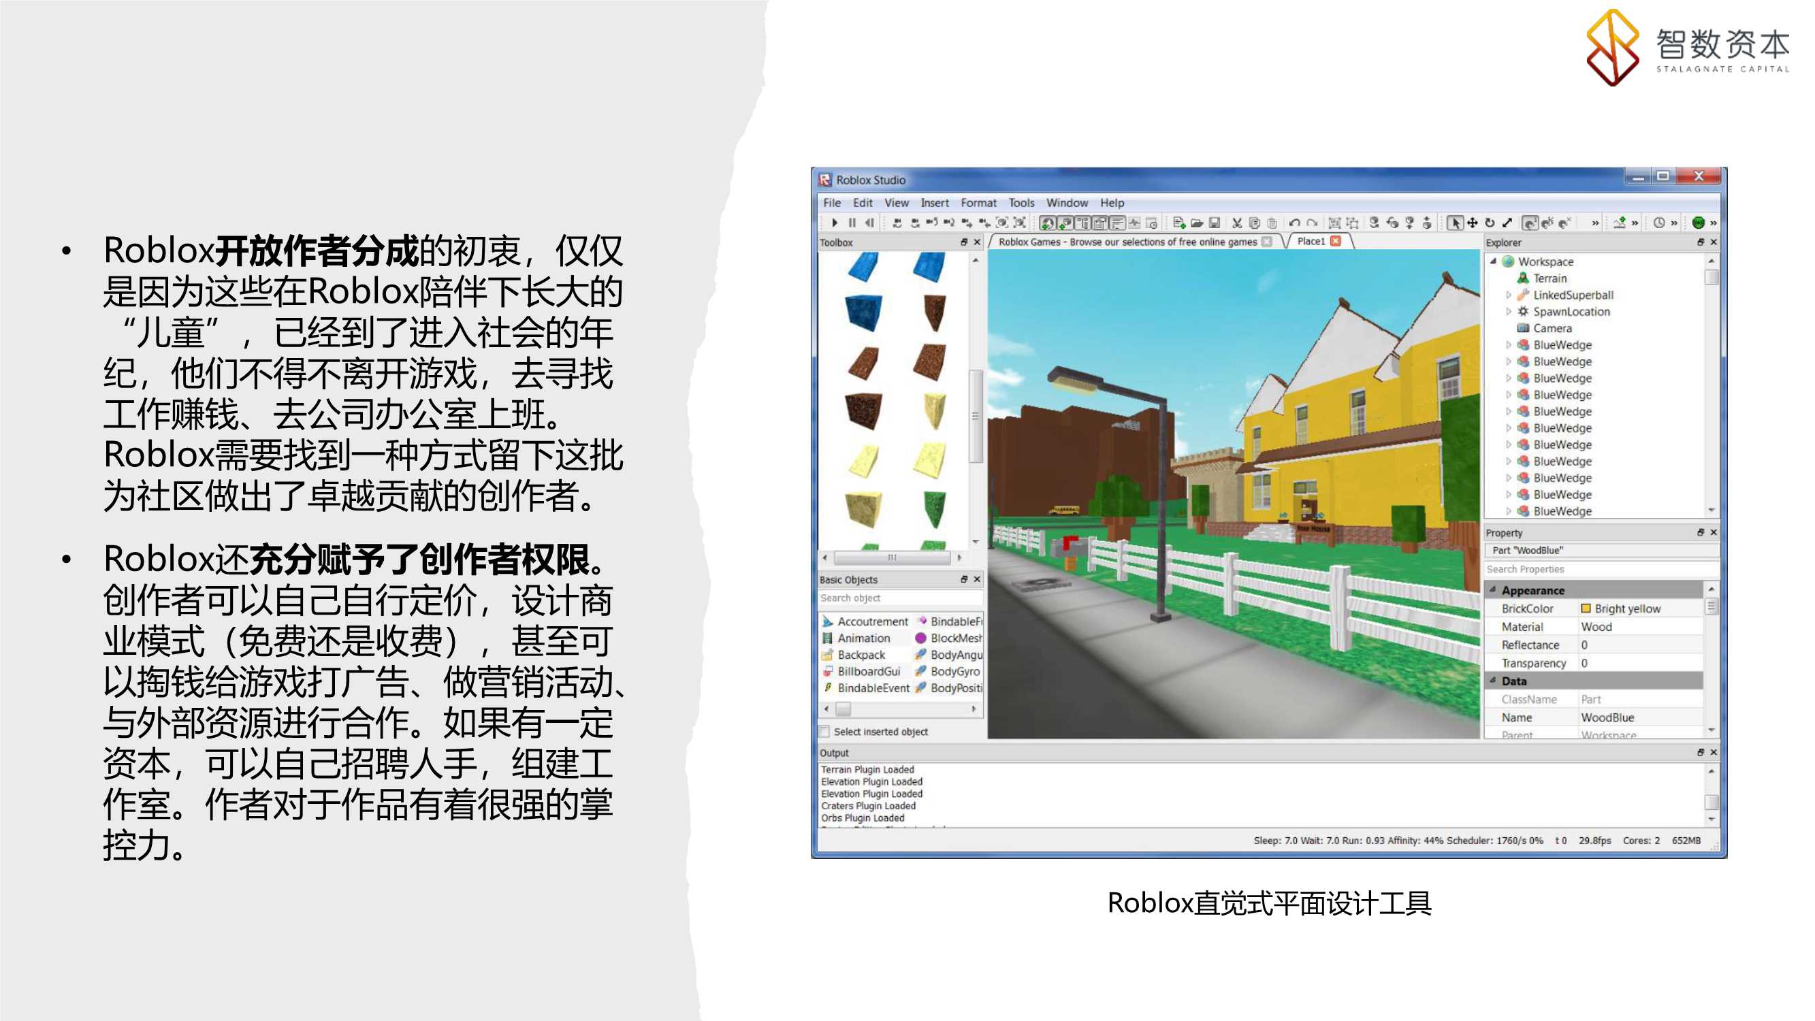Expand overflow chevron after the terrain icon
1815x1021 pixels.
1635,223
